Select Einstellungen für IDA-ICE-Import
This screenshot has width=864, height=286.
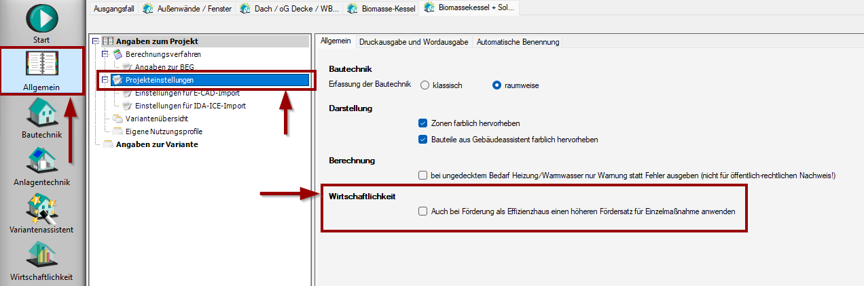190,106
